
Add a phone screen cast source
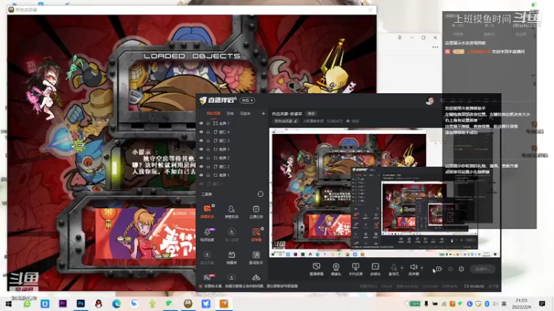coord(355,269)
